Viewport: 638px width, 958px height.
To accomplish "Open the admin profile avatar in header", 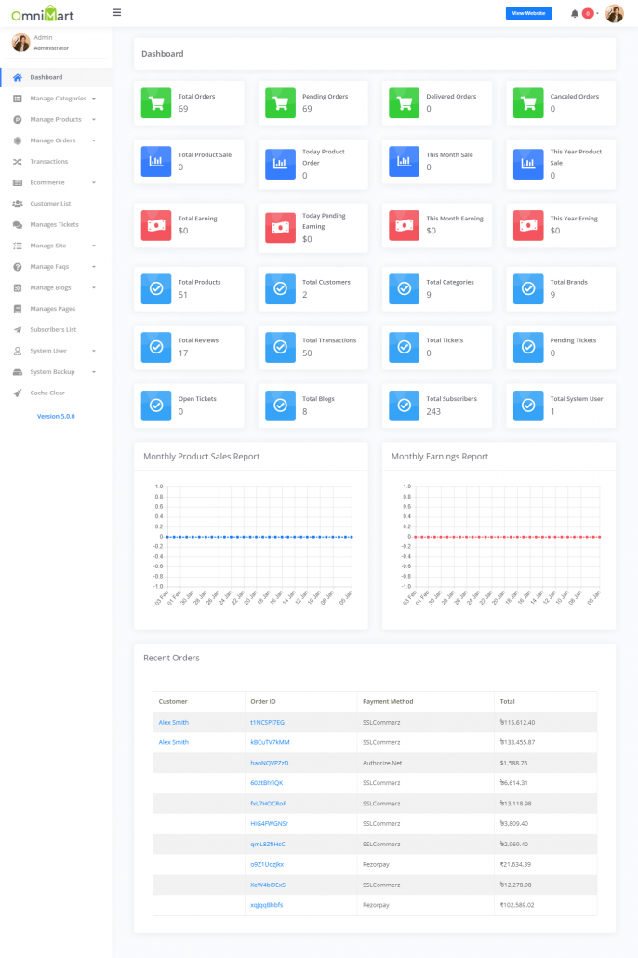I will coord(615,14).
